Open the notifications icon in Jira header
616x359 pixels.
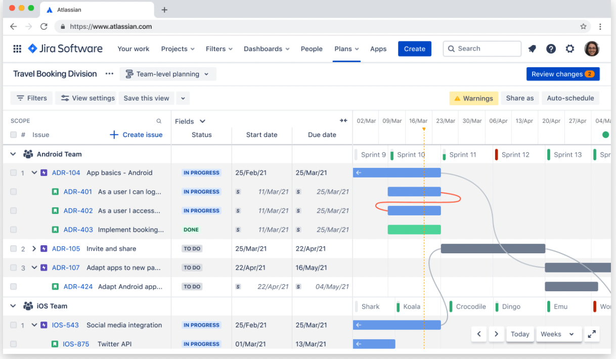pos(532,49)
